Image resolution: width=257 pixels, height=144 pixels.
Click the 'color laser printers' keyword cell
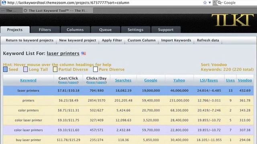click(29, 130)
